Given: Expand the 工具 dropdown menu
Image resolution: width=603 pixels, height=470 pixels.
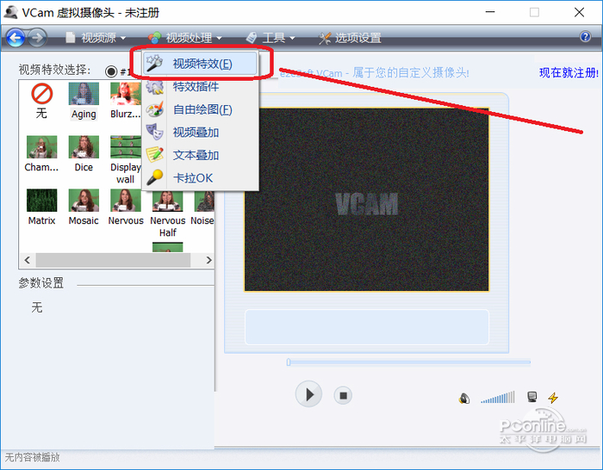Looking at the screenshot, I should tap(270, 38).
